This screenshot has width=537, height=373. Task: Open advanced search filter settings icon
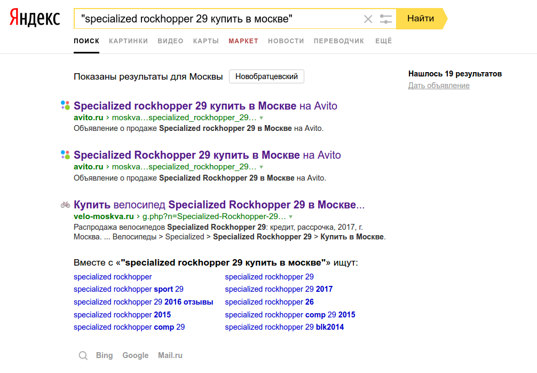tap(385, 19)
